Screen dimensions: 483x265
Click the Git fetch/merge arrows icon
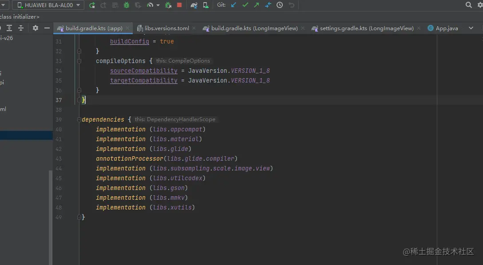coord(268,5)
